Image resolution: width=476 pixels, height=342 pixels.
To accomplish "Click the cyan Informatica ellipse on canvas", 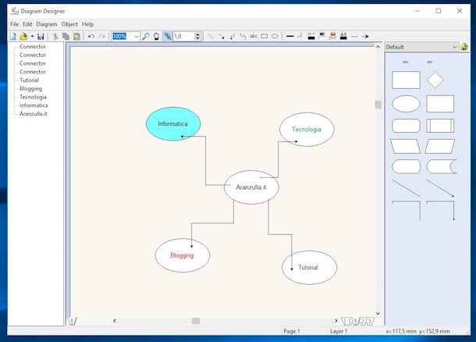I will [173, 123].
